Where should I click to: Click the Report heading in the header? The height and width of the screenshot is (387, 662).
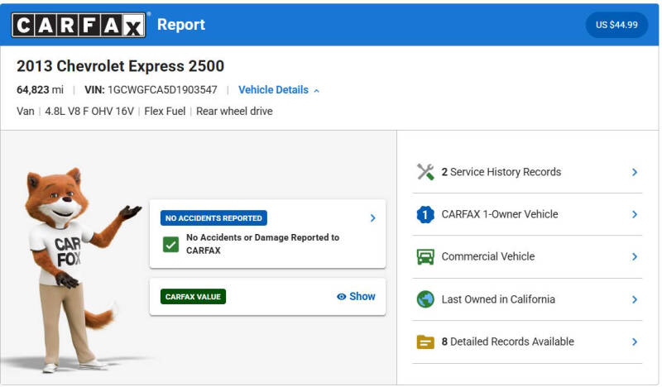coord(181,25)
